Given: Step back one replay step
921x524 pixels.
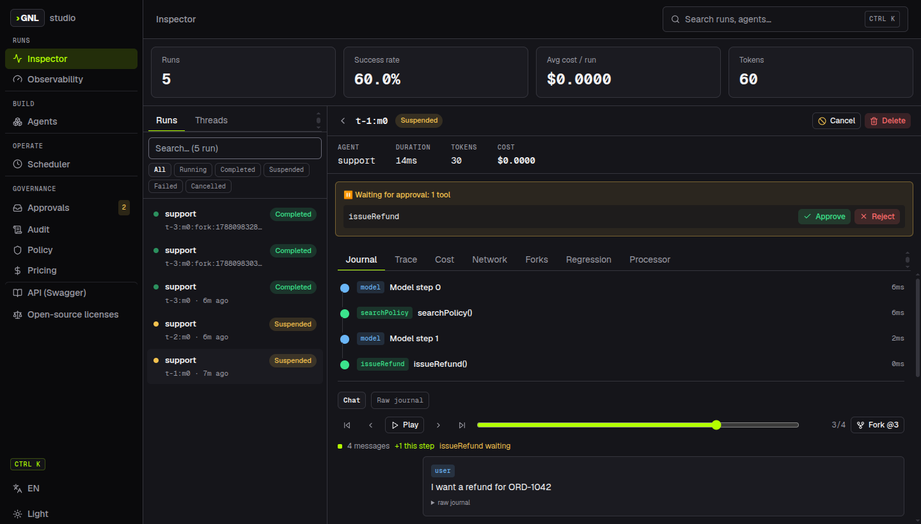Looking at the screenshot, I should [x=371, y=425].
